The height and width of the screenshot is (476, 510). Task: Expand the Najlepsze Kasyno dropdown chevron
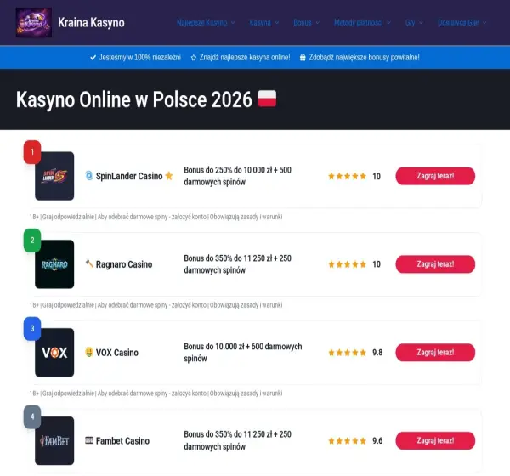click(x=233, y=23)
